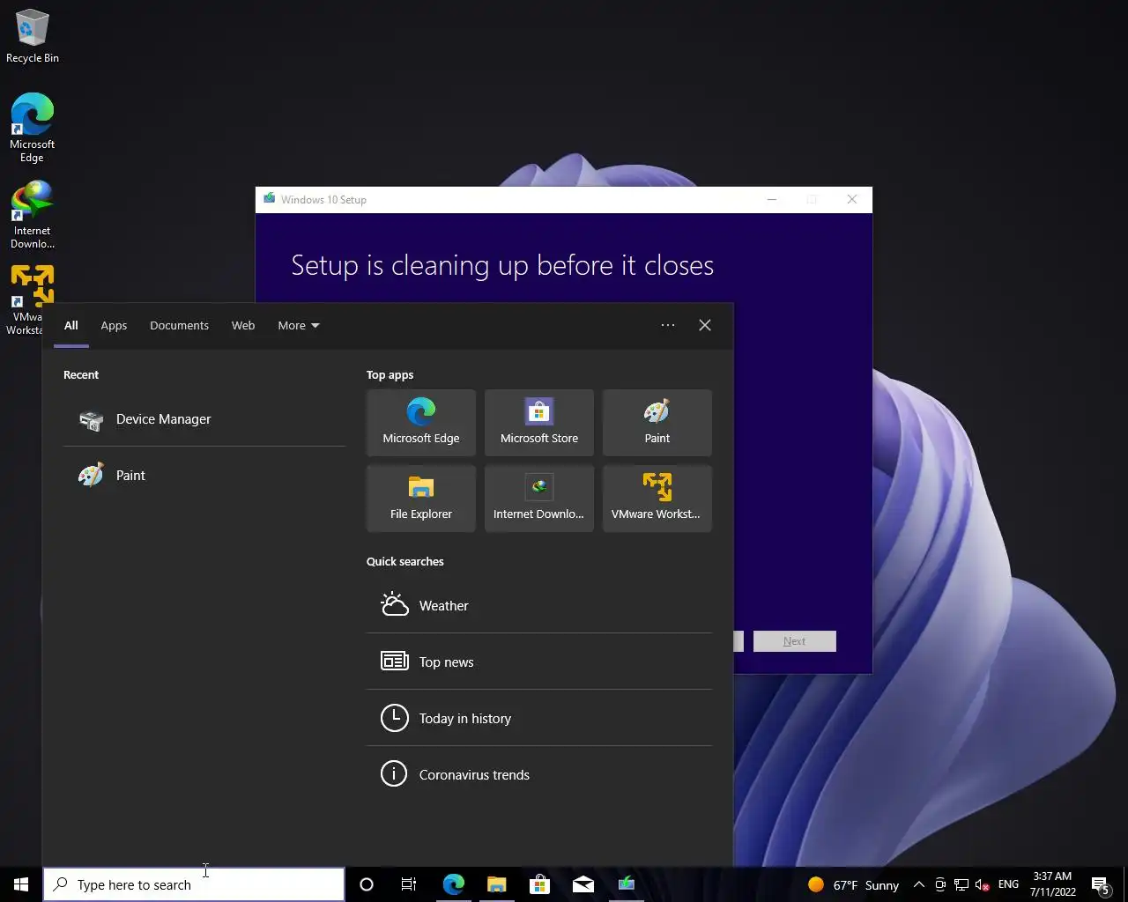1128x902 pixels.
Task: Open Meet Now tray icon
Action: pos(940,884)
